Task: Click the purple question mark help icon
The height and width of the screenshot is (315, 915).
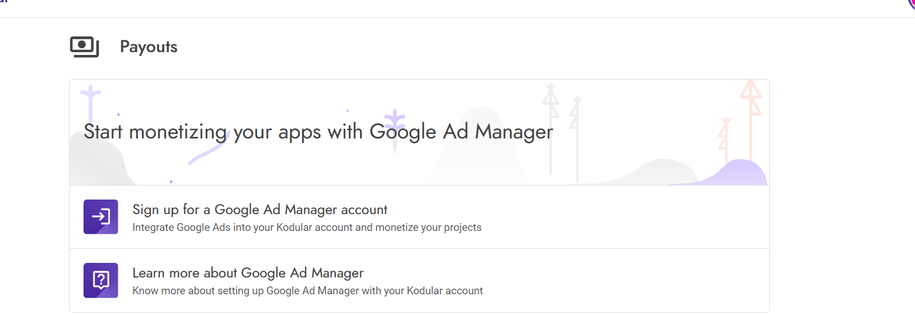Action: coord(101,280)
